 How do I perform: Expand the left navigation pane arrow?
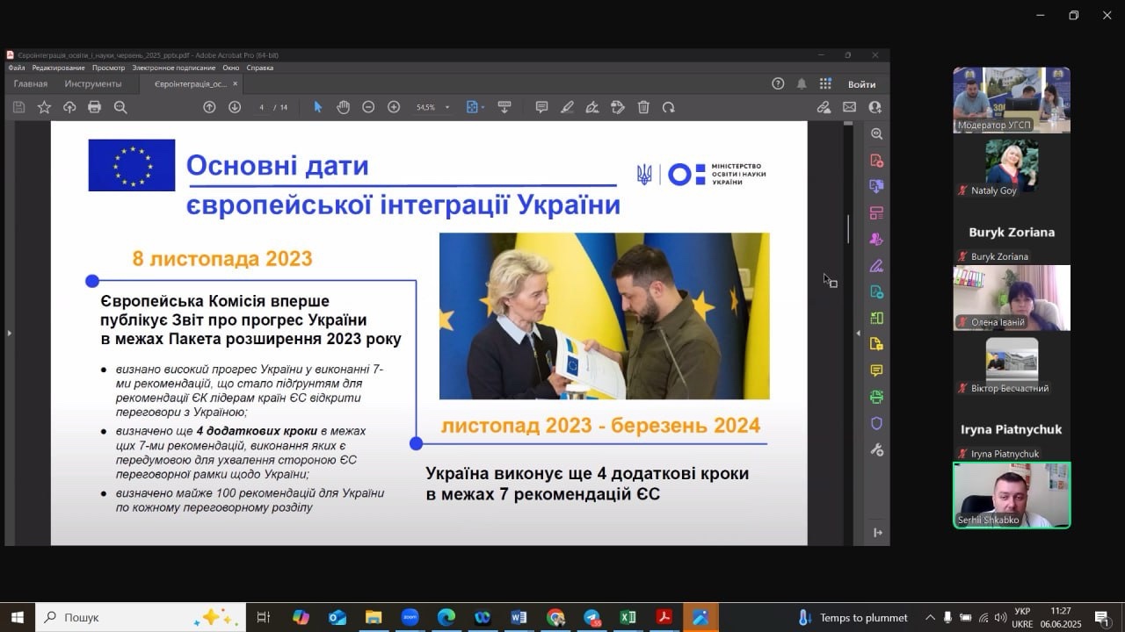10,334
